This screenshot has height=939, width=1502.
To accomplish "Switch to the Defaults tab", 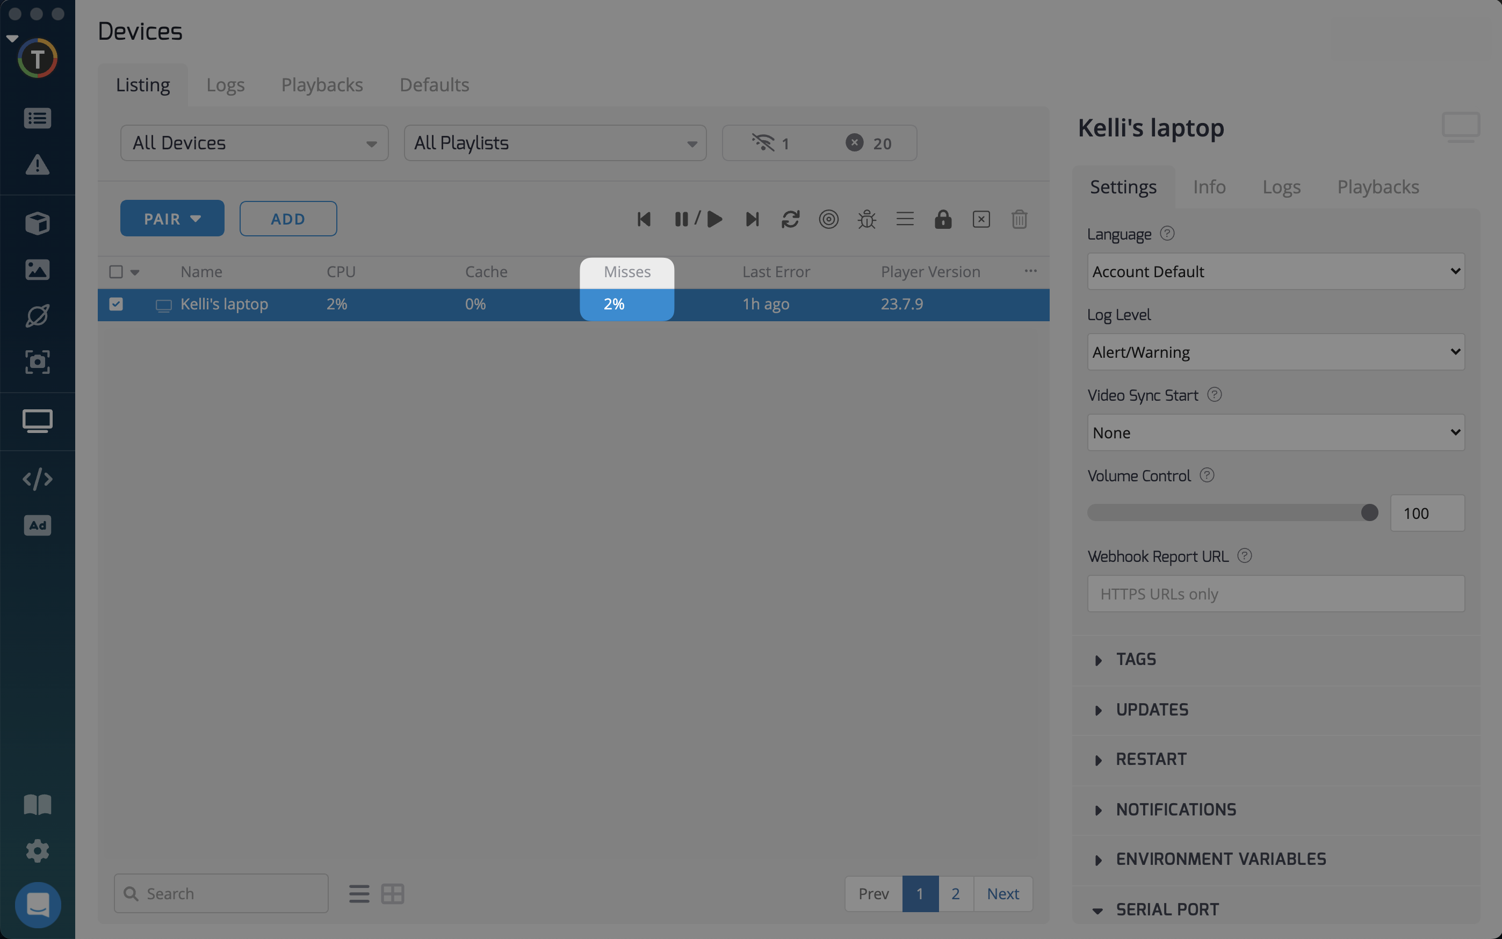I will click(434, 85).
